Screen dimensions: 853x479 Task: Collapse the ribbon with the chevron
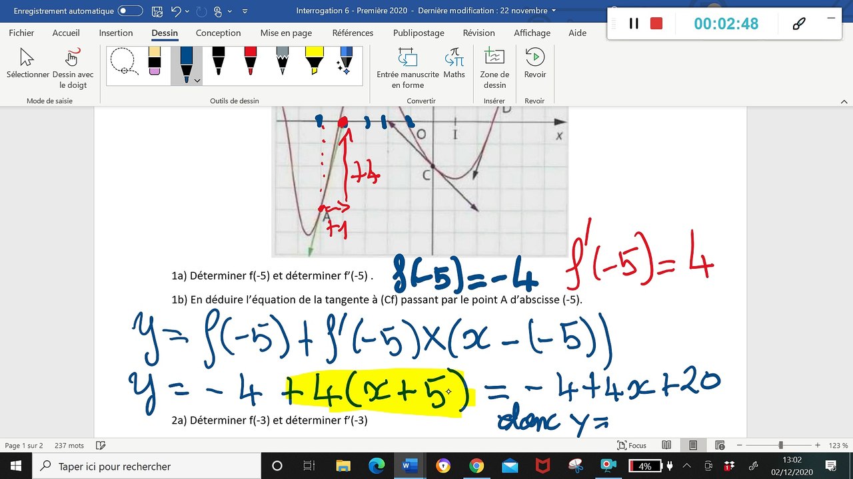pyautogui.click(x=843, y=101)
